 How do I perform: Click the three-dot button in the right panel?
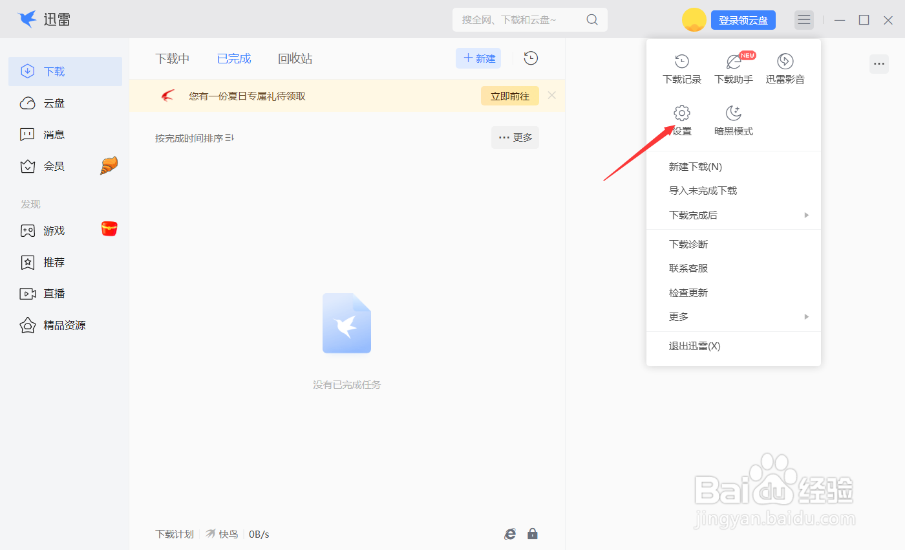click(879, 63)
